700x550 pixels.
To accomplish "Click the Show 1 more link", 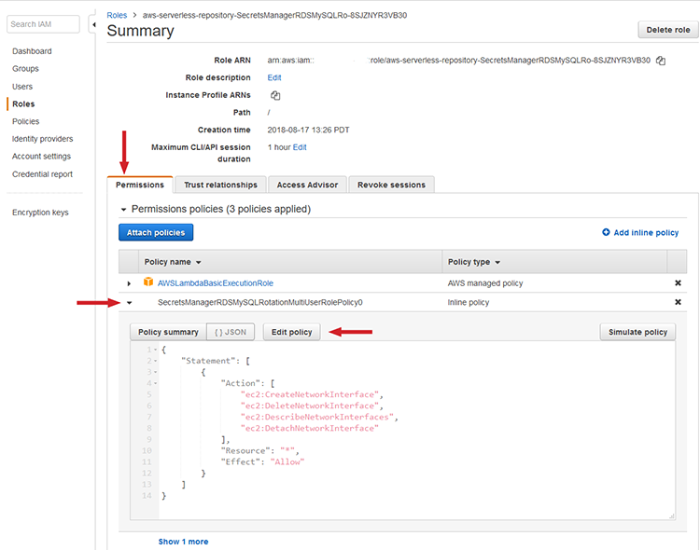I will point(183,542).
